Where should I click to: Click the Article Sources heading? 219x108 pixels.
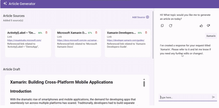click(x=14, y=16)
